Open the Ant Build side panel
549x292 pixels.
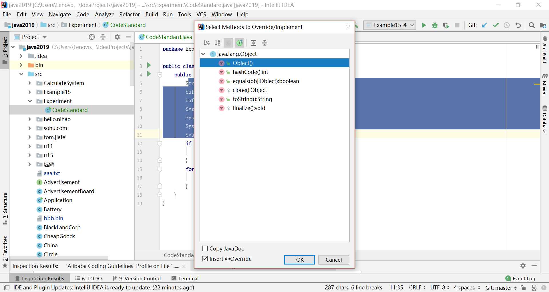point(544,50)
